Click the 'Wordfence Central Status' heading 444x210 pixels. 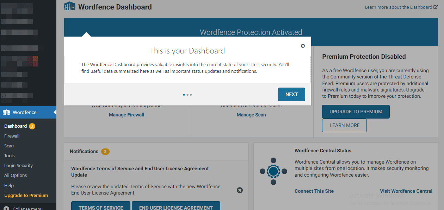[323, 151]
